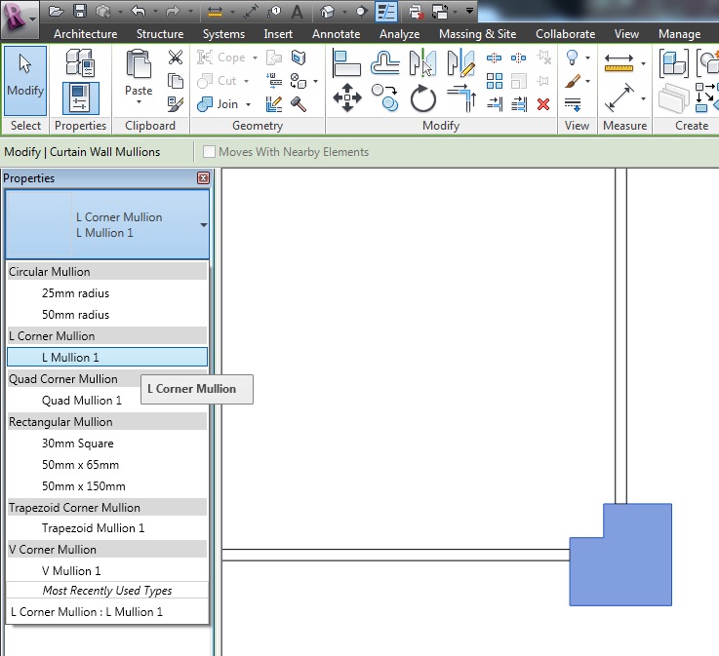The width and height of the screenshot is (719, 656).
Task: Click the Offset tool icon
Action: point(385,63)
